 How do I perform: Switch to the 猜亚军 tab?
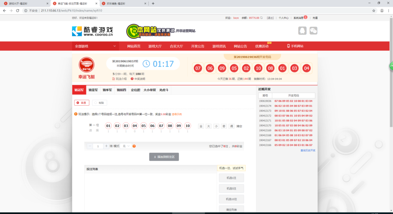93,90
